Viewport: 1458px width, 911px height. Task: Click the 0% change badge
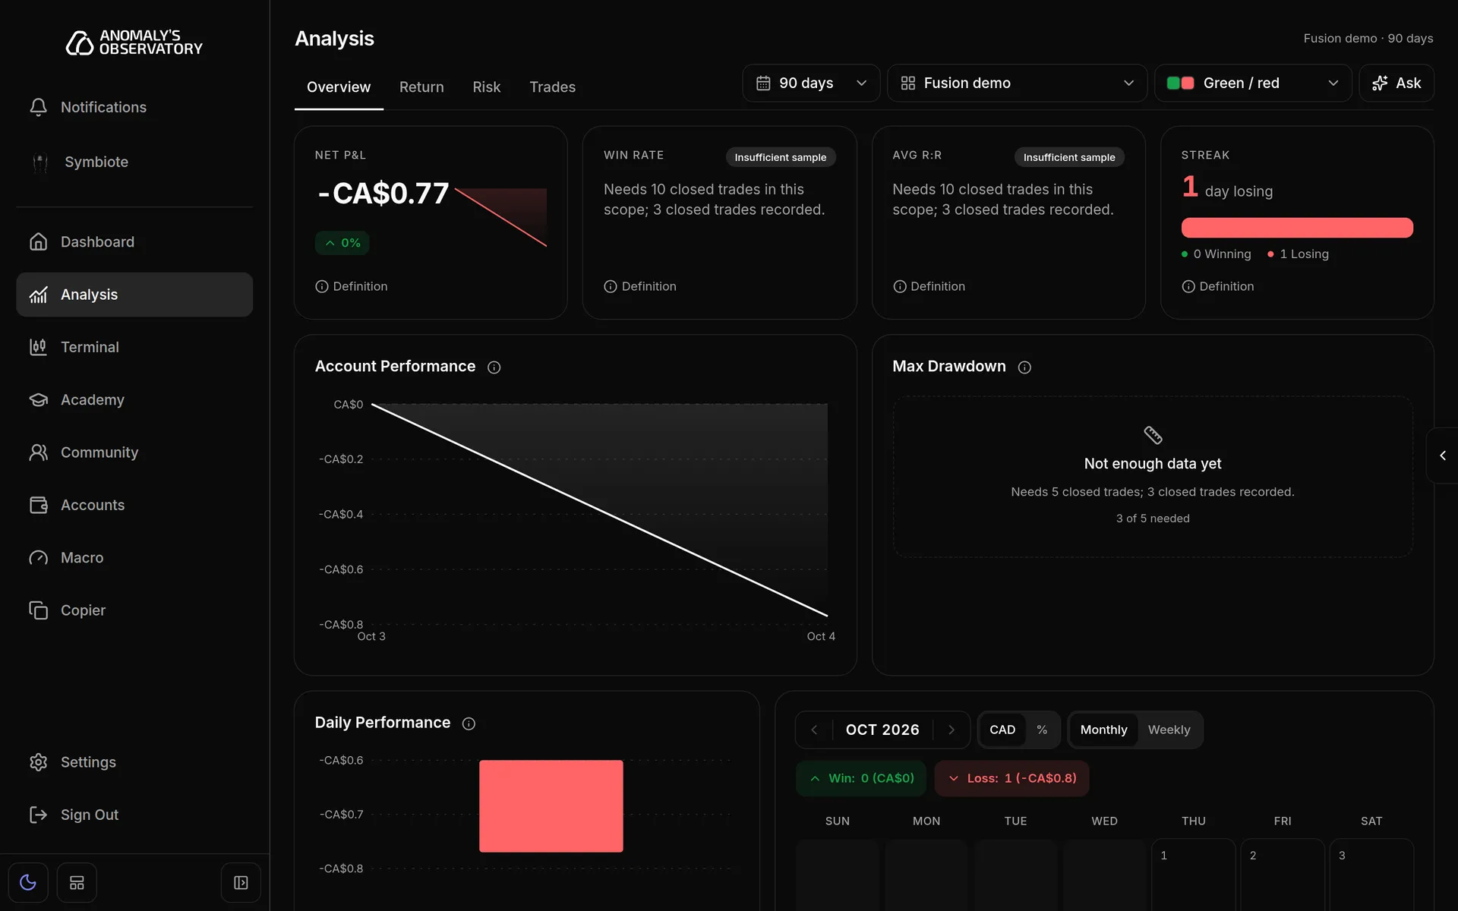(x=342, y=243)
